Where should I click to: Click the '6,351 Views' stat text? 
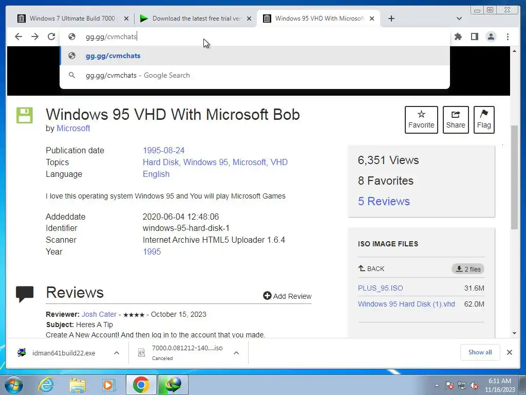[x=388, y=160]
